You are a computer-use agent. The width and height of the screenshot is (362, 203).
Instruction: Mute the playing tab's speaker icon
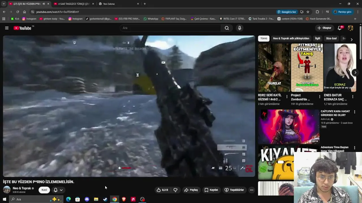point(44,4)
